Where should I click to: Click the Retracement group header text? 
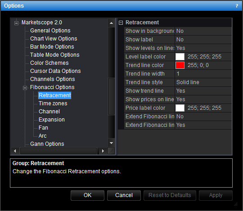(x=142, y=22)
